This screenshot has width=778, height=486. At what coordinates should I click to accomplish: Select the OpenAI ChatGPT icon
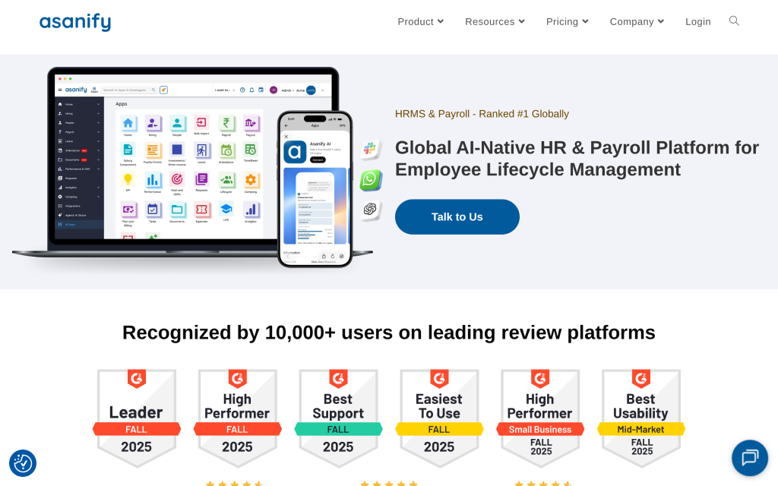pyautogui.click(x=371, y=210)
